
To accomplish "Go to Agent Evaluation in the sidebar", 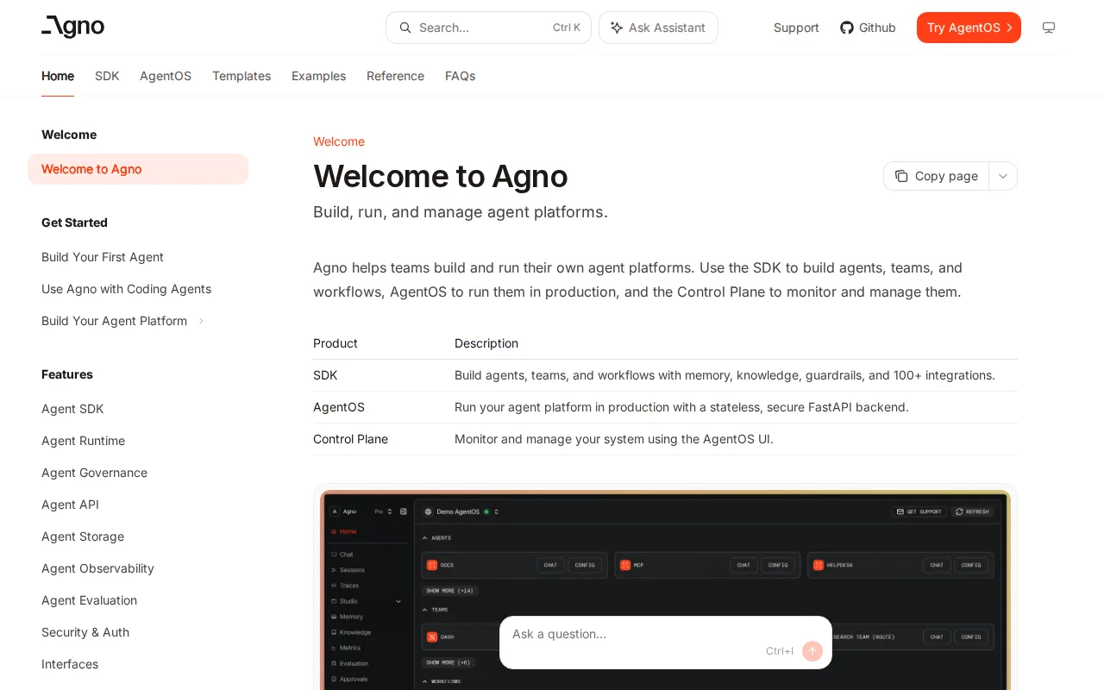I will tap(89, 600).
